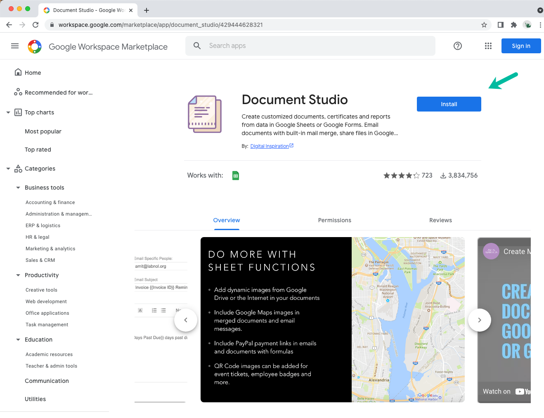Show next screenshot in carousel

480,320
